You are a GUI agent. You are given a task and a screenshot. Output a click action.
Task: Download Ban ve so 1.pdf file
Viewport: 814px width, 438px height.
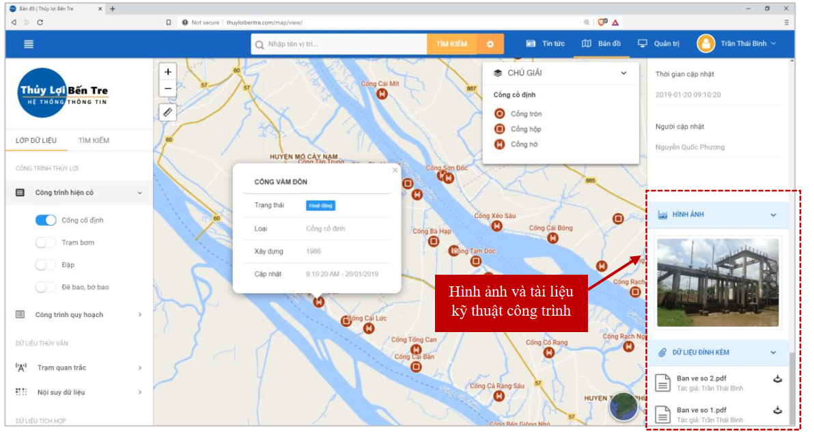point(776,411)
